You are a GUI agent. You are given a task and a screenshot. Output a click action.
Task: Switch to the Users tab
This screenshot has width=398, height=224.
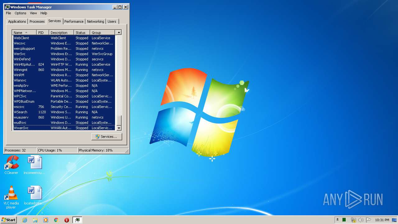point(112,21)
